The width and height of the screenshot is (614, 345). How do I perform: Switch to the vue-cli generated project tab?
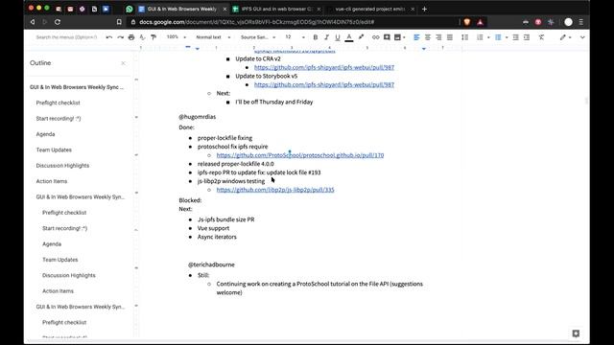(x=369, y=9)
